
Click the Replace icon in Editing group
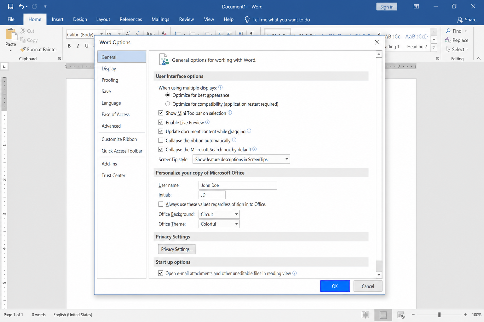[x=448, y=40]
